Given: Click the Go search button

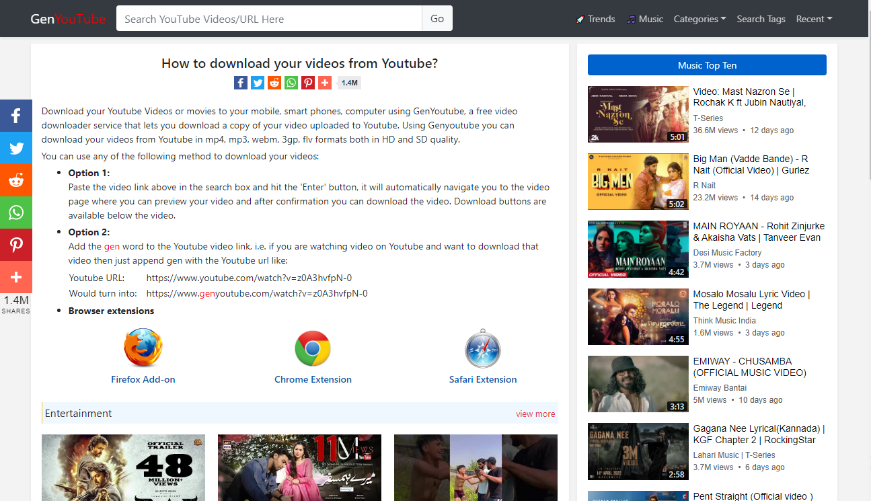Looking at the screenshot, I should pos(437,18).
